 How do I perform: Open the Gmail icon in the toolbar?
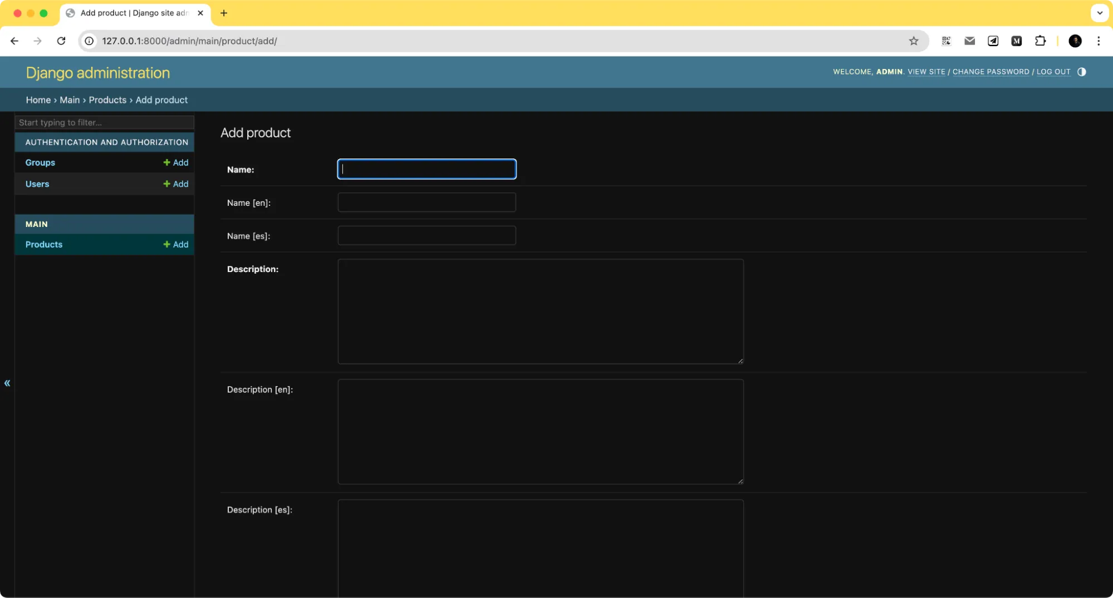pyautogui.click(x=969, y=41)
